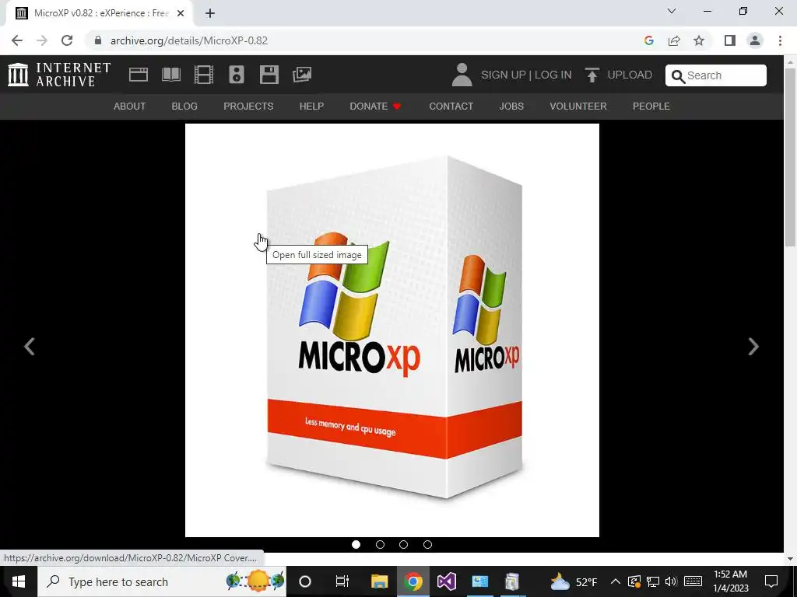Open Visual Studio from the taskbar

click(446, 581)
